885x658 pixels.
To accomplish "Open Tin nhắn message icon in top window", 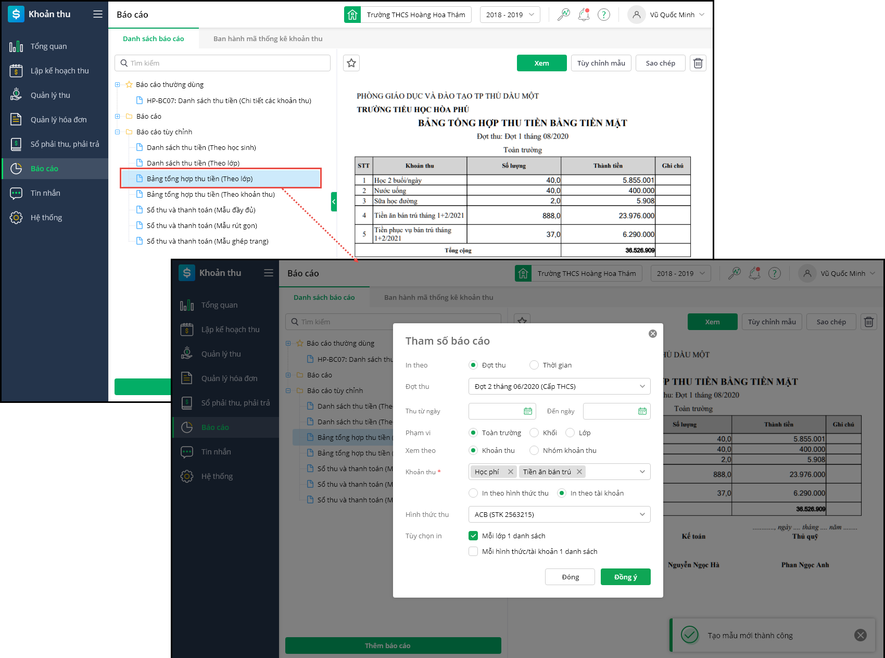I will (x=16, y=193).
